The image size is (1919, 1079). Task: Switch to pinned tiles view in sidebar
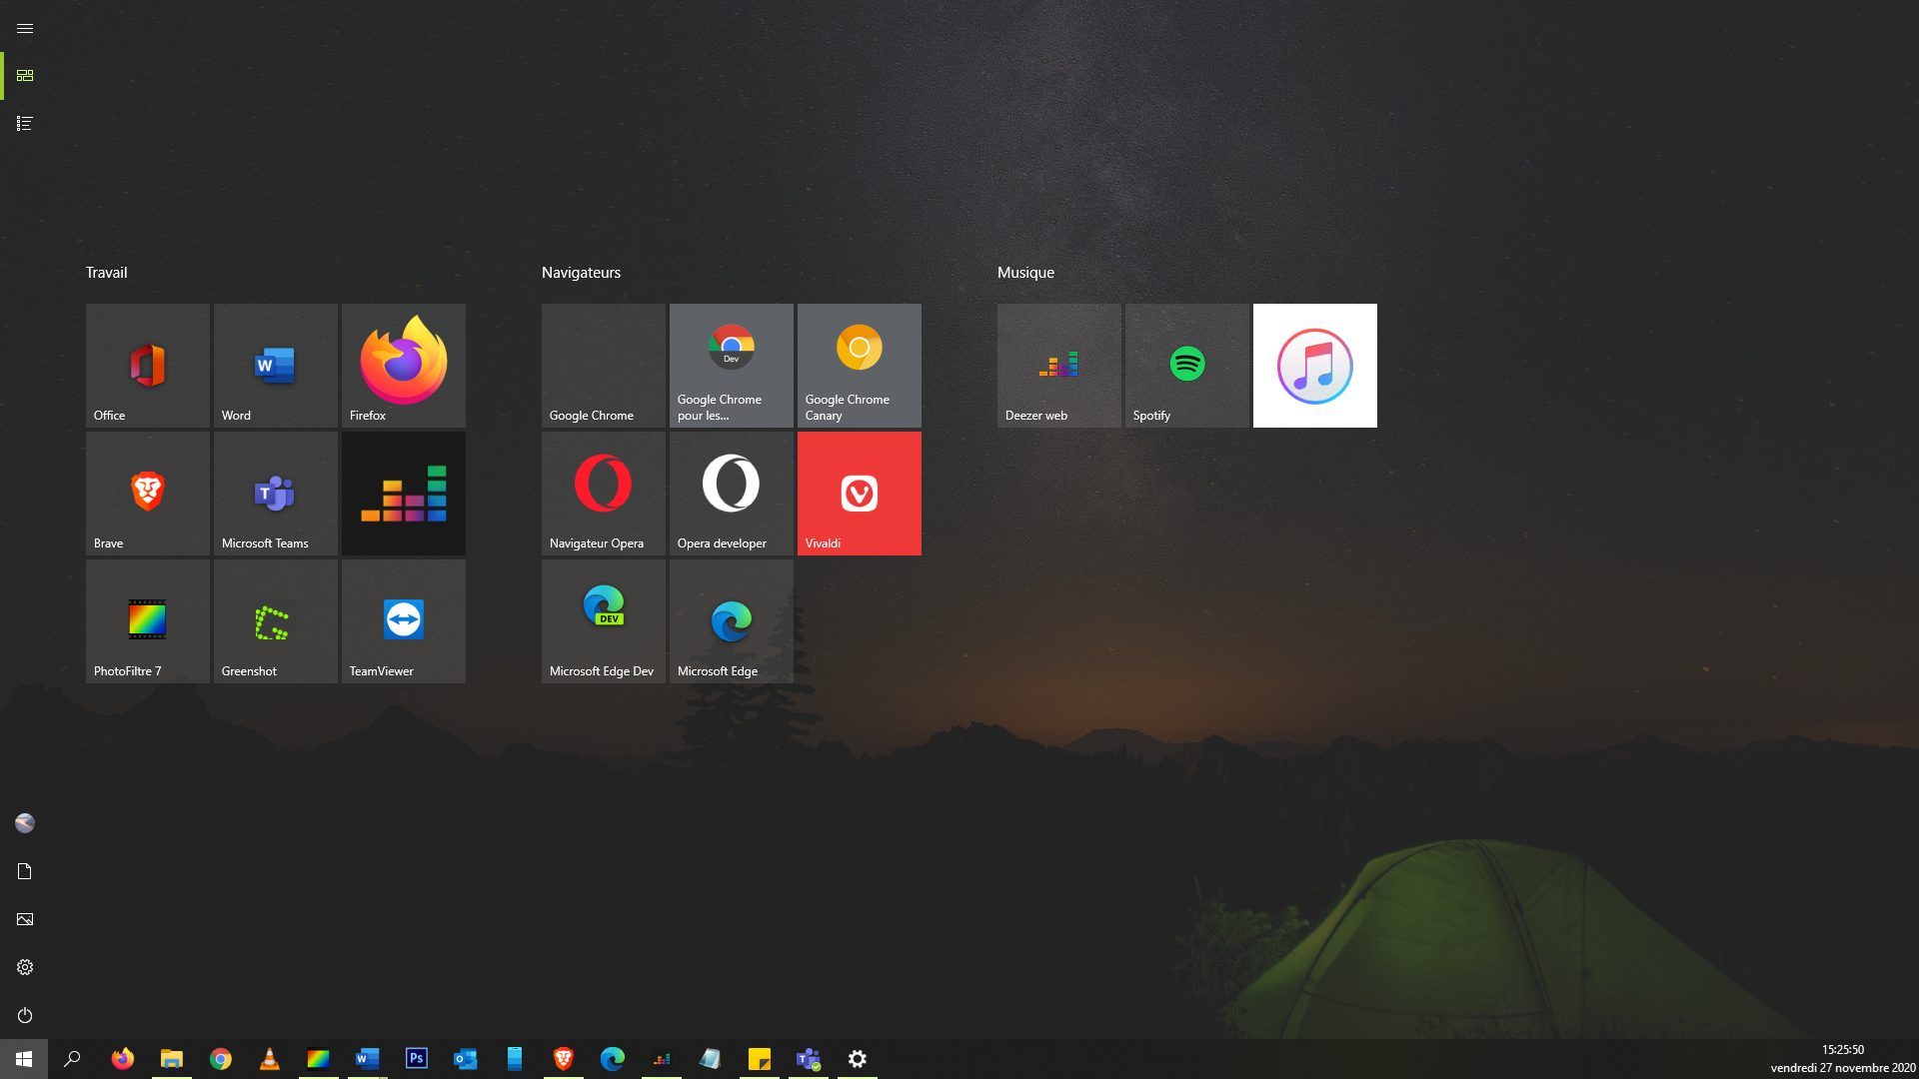pyautogui.click(x=25, y=76)
